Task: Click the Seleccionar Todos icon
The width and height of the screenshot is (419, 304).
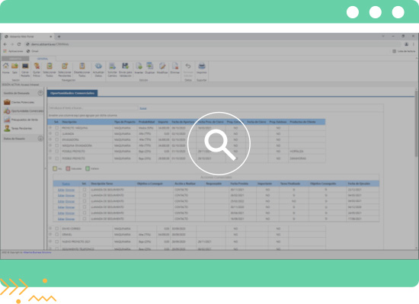Action: click(x=50, y=66)
